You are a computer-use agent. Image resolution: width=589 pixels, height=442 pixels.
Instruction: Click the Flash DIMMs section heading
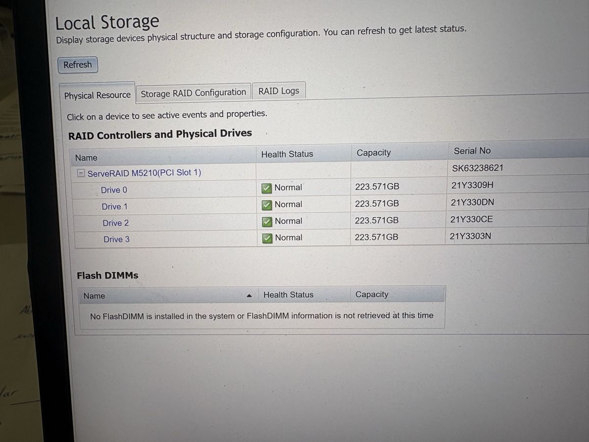107,276
